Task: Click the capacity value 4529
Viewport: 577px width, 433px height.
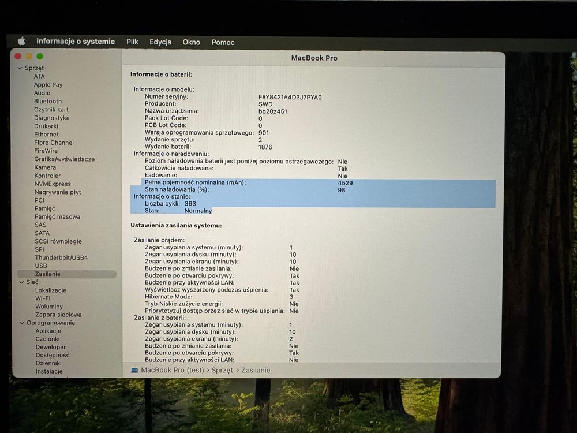Action: [x=345, y=183]
